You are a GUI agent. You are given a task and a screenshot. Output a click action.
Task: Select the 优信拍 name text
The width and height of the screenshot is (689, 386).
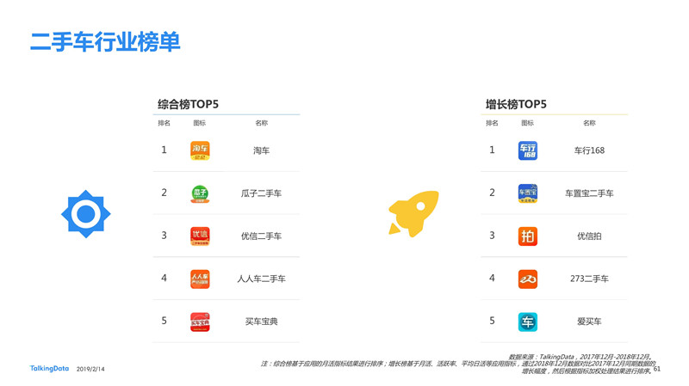tap(589, 236)
